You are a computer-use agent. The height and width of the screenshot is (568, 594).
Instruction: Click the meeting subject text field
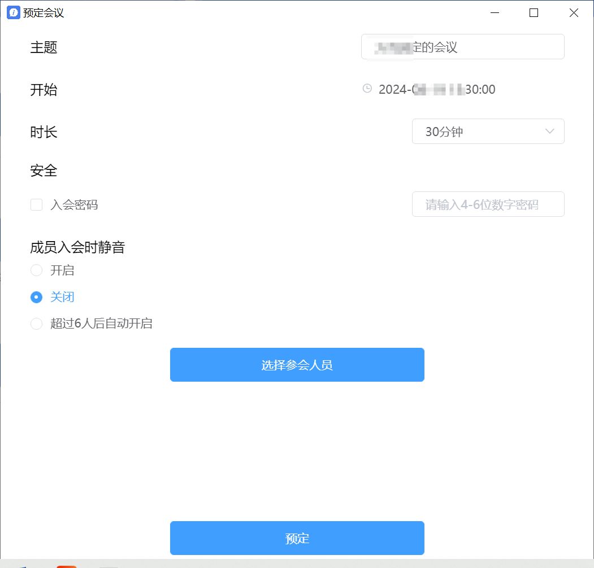(462, 47)
